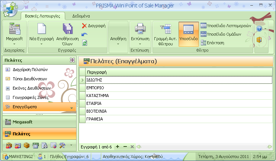Select the Επαγγέλματα sidebar item
Screen dimensions: 276x161
click(x=39, y=107)
